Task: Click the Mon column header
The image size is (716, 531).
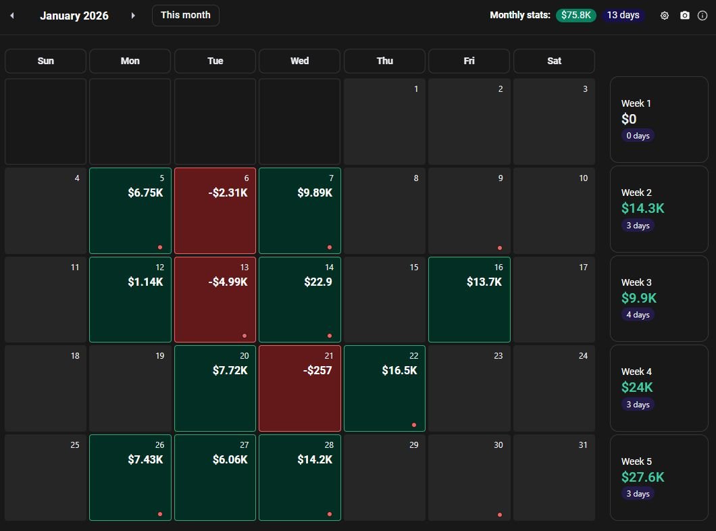Action: (x=130, y=61)
